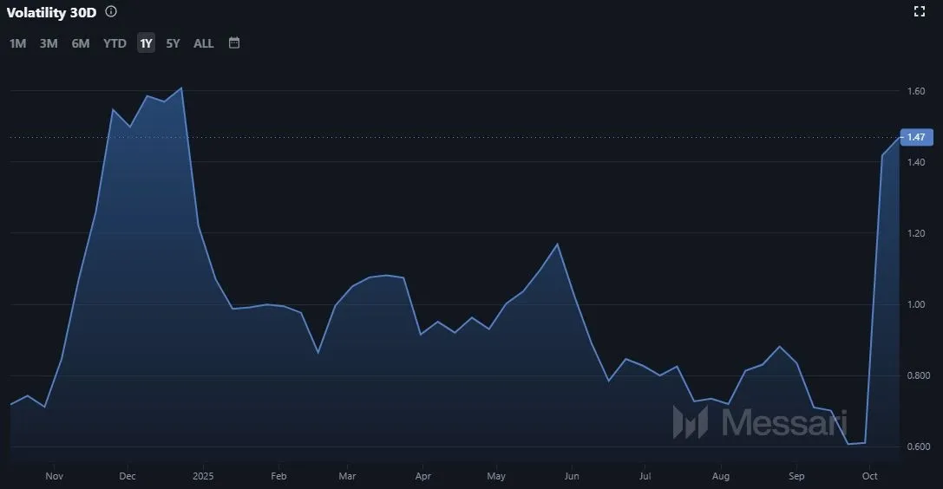Open the calendar date range picker
This screenshot has height=489, width=943.
point(234,42)
